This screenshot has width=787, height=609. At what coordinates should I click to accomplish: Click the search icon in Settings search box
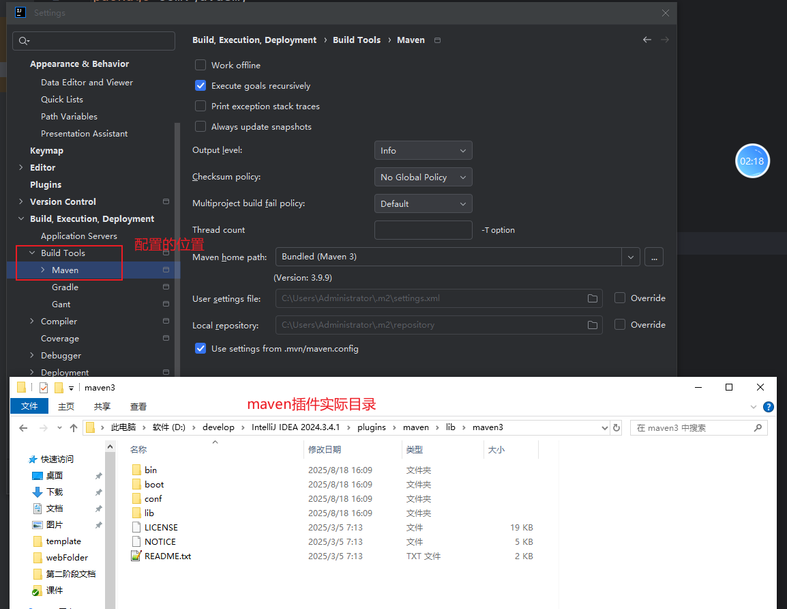(24, 41)
